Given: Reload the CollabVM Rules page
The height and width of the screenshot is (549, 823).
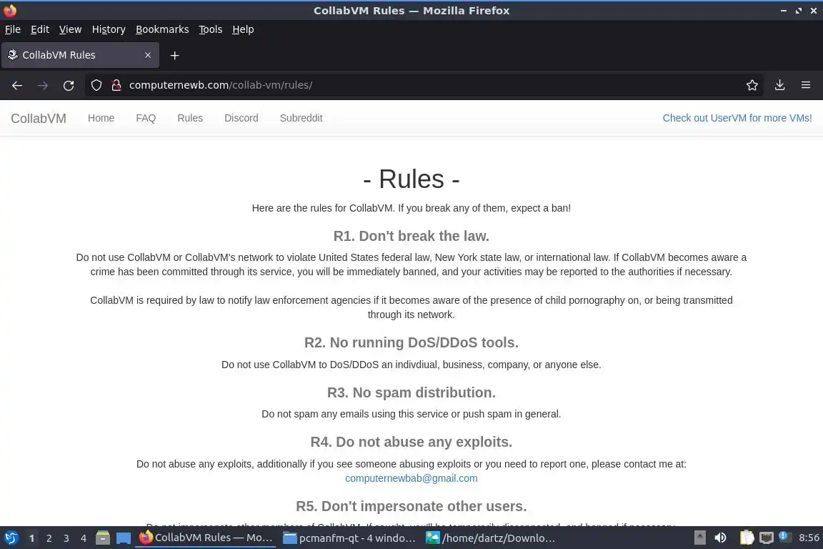Looking at the screenshot, I should tap(69, 85).
